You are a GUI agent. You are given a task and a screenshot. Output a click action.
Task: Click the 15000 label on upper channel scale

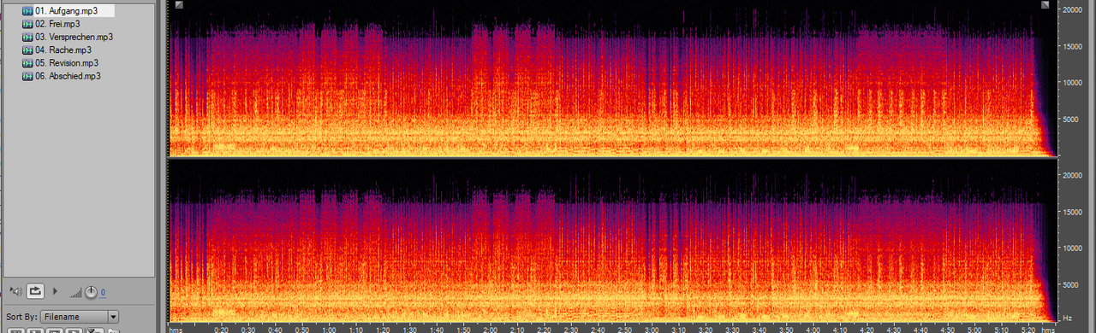tap(1074, 47)
